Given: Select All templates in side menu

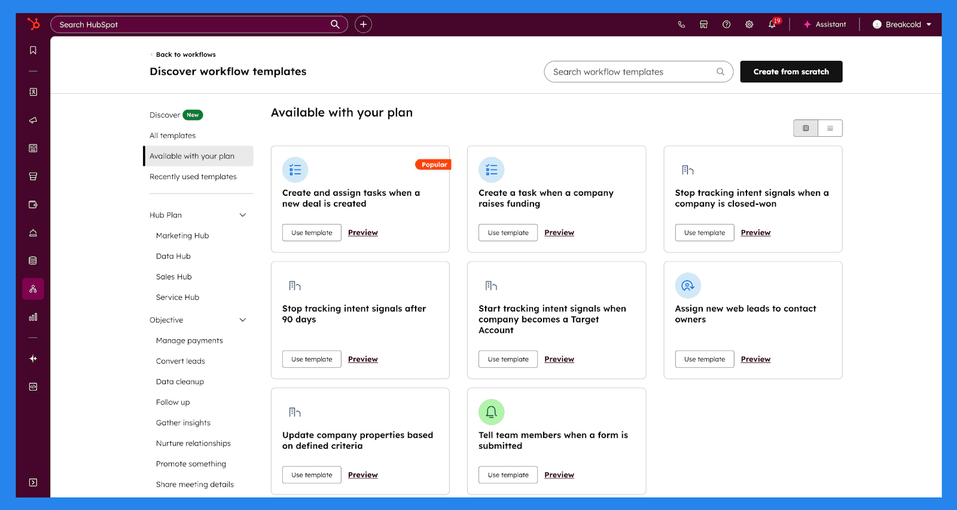Looking at the screenshot, I should pyautogui.click(x=172, y=136).
